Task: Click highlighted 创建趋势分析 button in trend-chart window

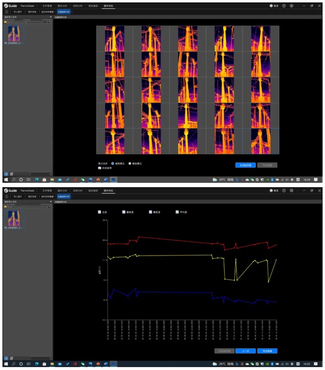Action: [x=64, y=196]
